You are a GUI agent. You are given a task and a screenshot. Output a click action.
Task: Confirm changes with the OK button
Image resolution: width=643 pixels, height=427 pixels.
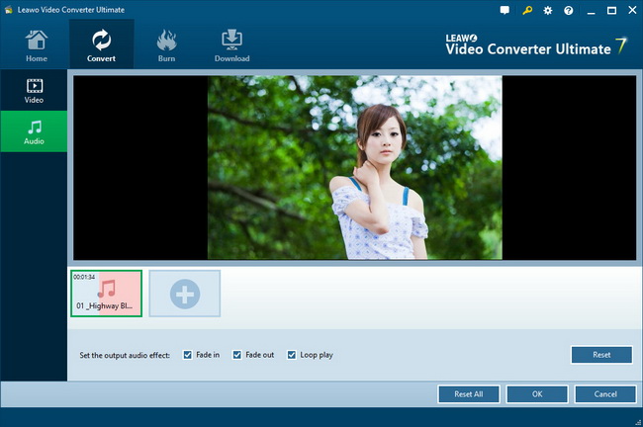pyautogui.click(x=536, y=393)
